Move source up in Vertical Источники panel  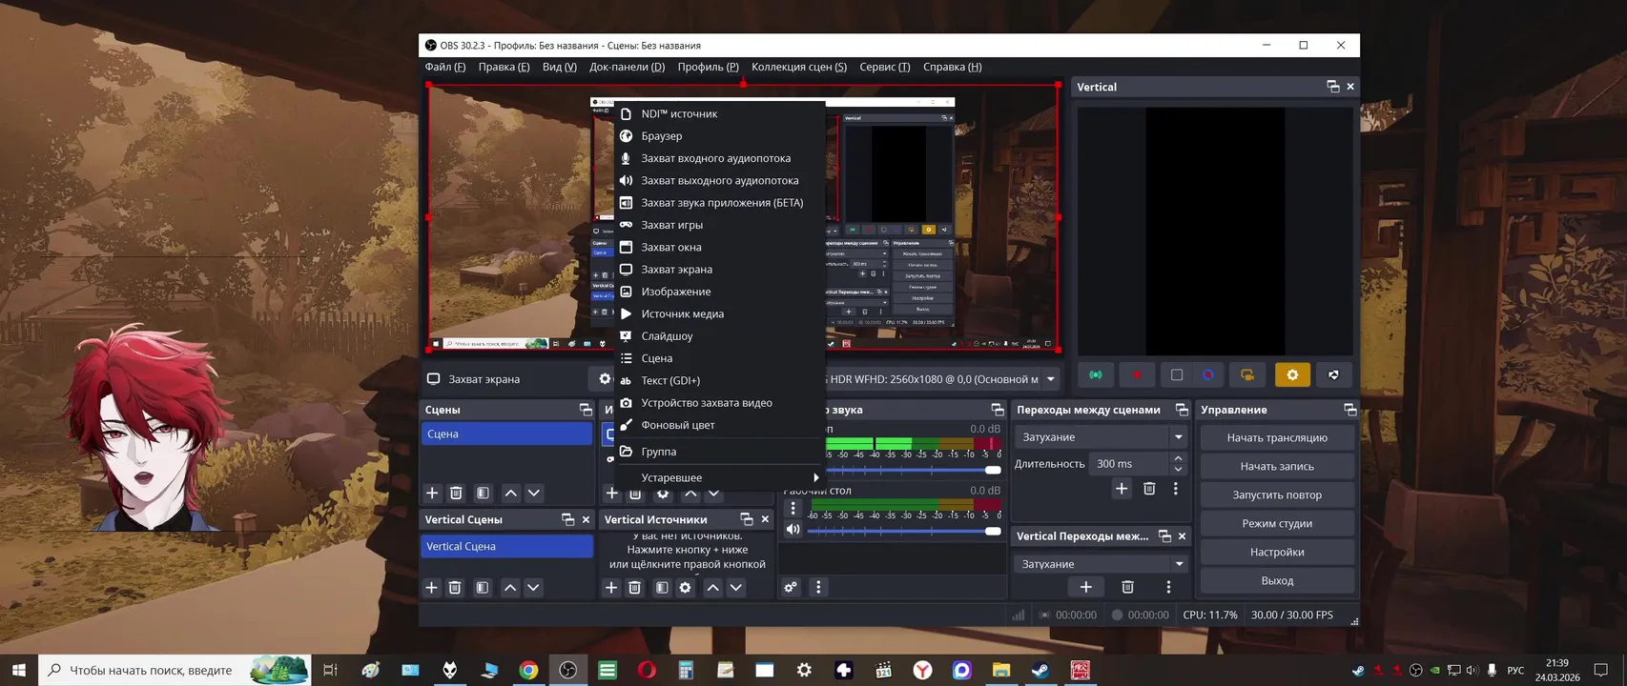[x=712, y=587]
